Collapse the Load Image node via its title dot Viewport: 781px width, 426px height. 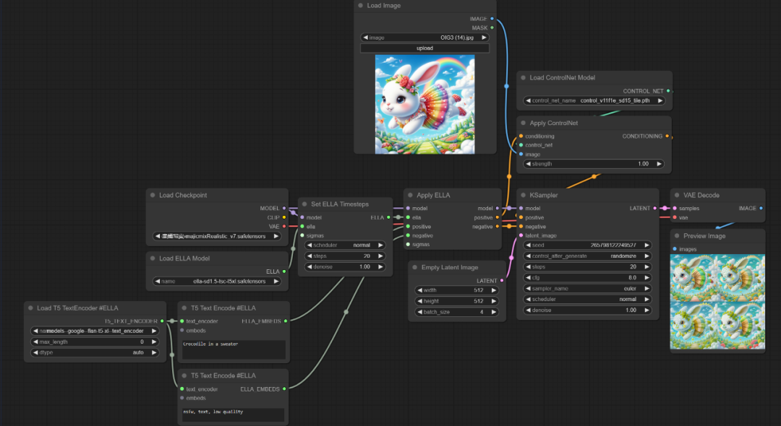361,6
